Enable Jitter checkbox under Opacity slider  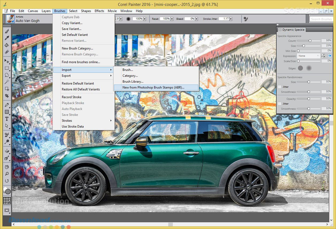(x=280, y=104)
